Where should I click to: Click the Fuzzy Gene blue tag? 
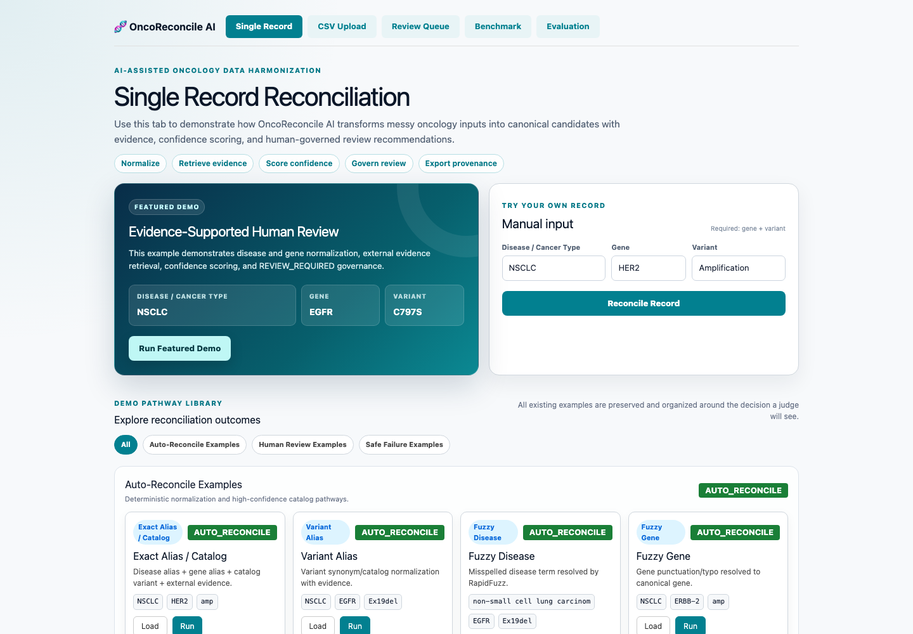(661, 533)
